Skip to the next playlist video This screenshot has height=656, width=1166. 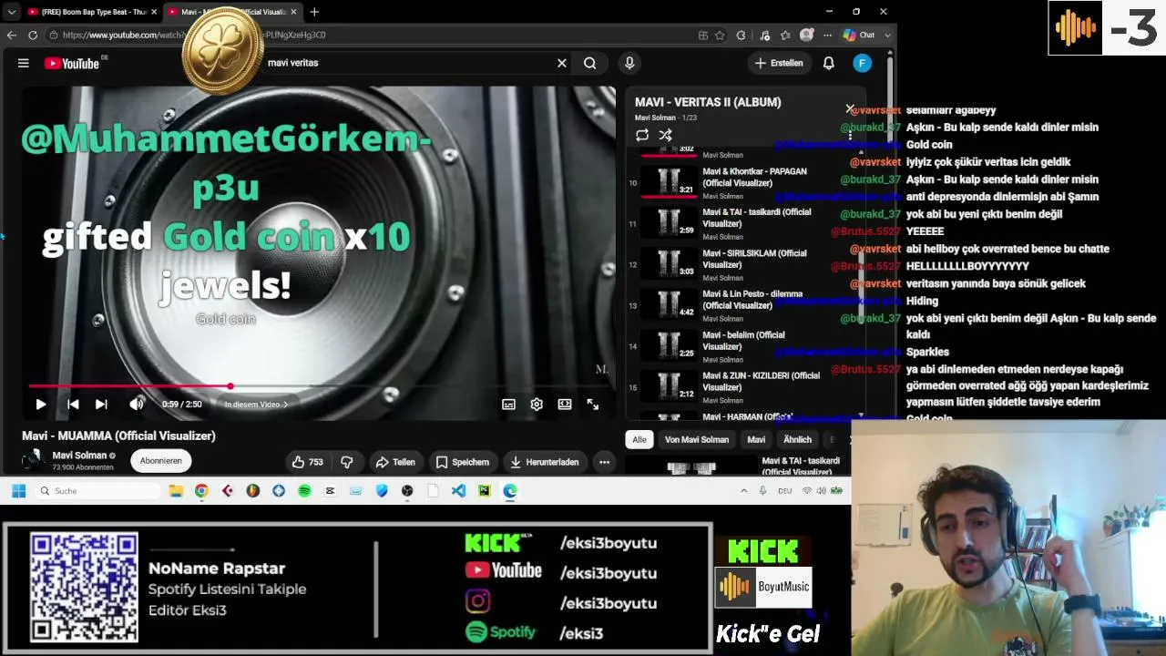(101, 405)
